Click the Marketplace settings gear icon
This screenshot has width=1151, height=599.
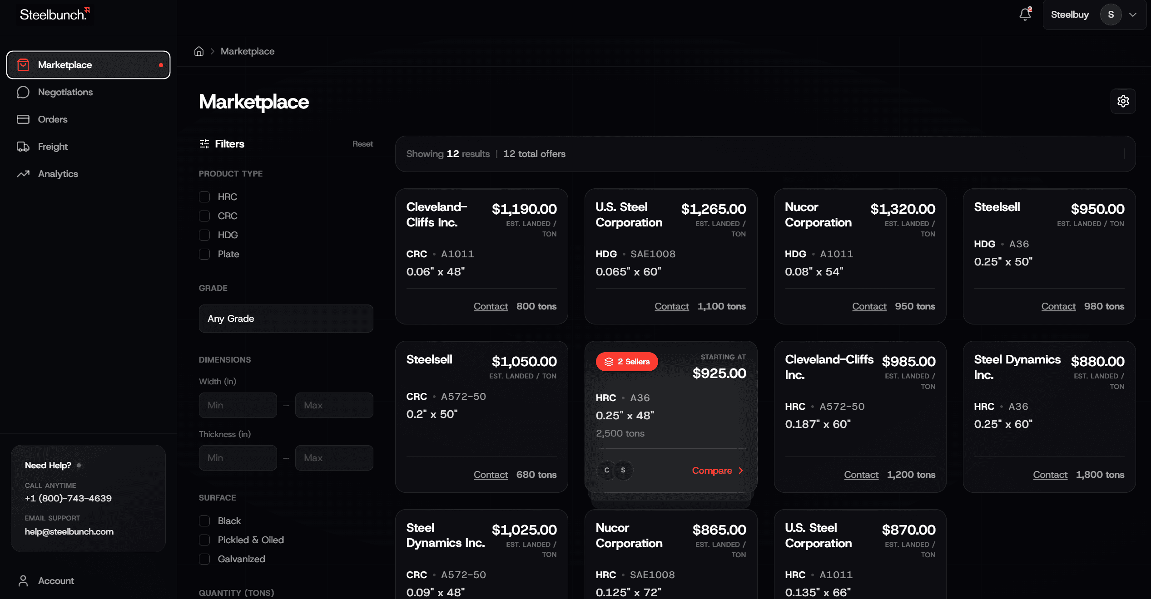point(1123,101)
